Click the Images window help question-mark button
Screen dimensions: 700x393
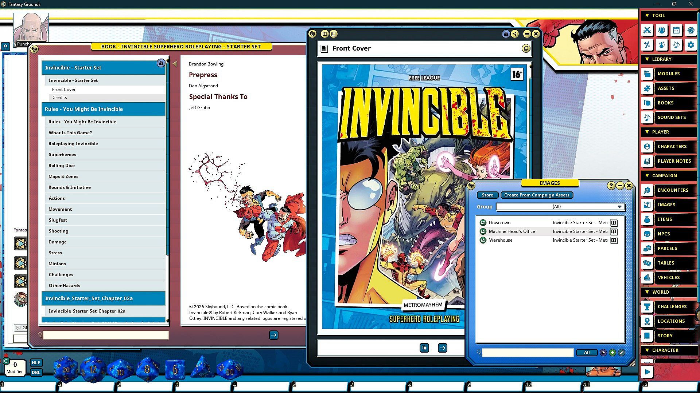[x=611, y=186]
